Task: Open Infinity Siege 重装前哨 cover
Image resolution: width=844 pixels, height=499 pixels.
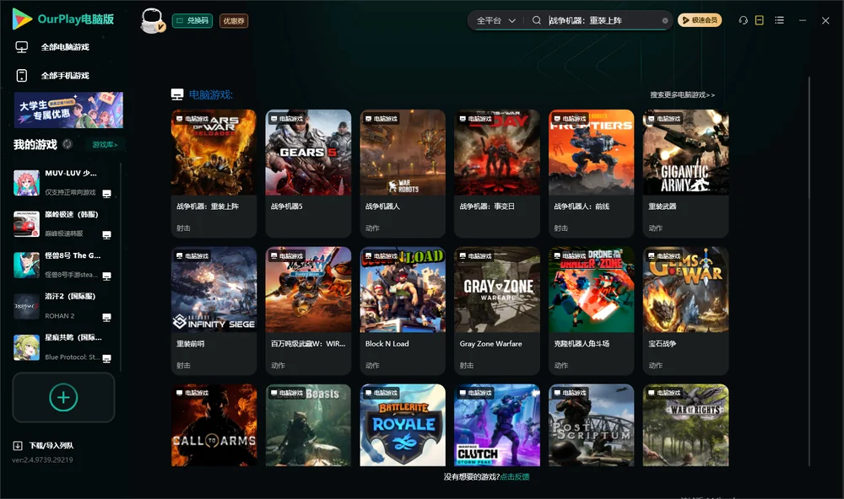Action: [214, 289]
